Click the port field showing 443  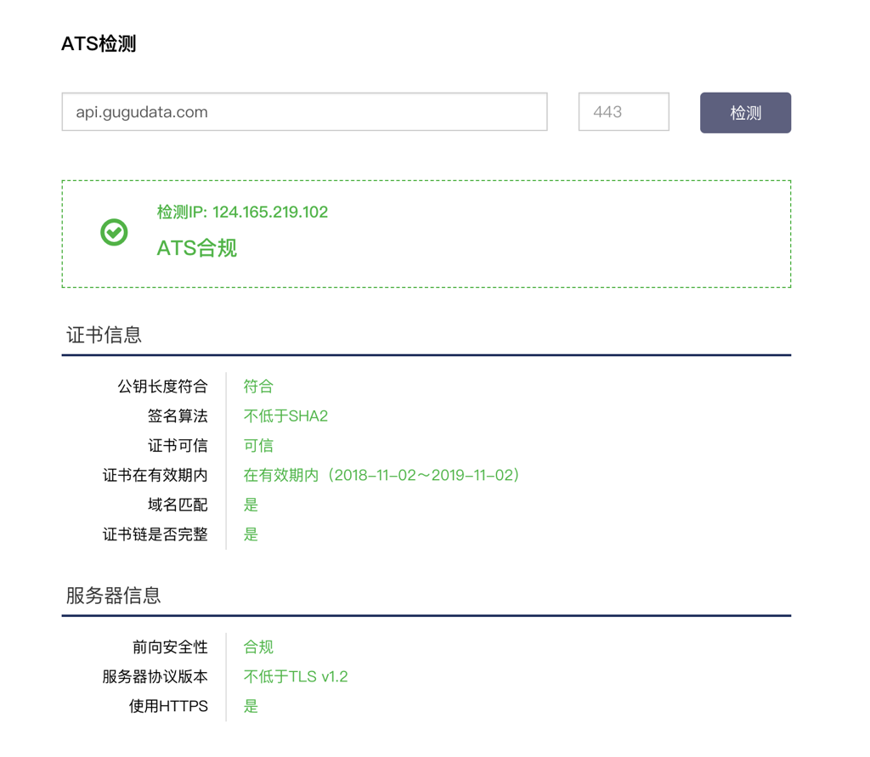tap(623, 111)
